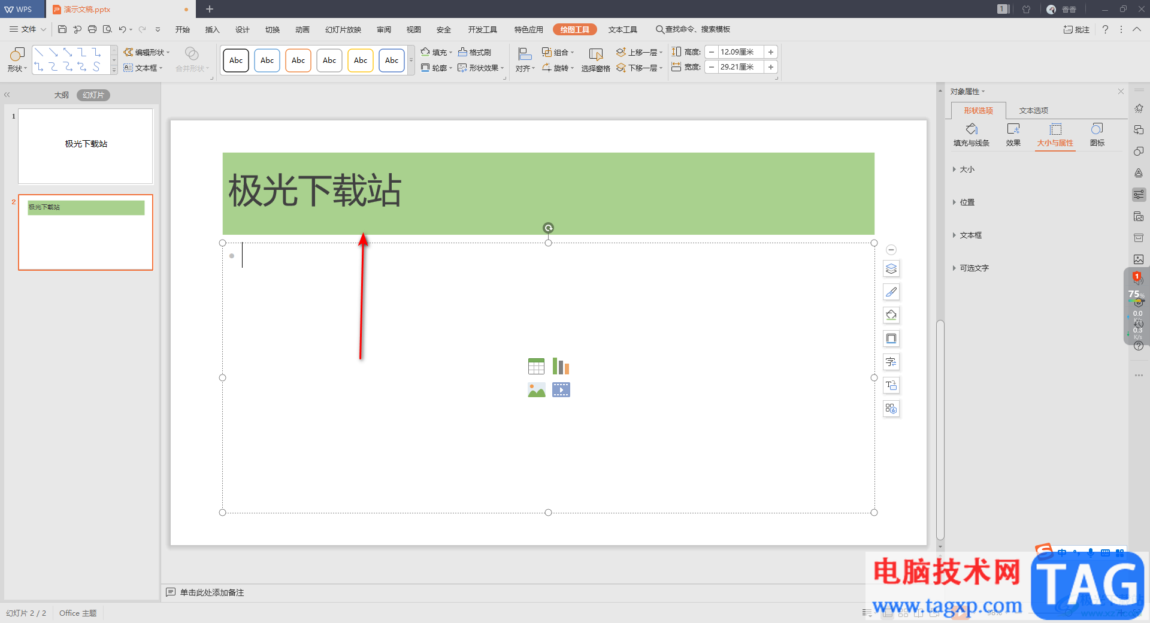The image size is (1150, 623).
Task: Open the 填充 fill dropdown
Action: tap(437, 52)
